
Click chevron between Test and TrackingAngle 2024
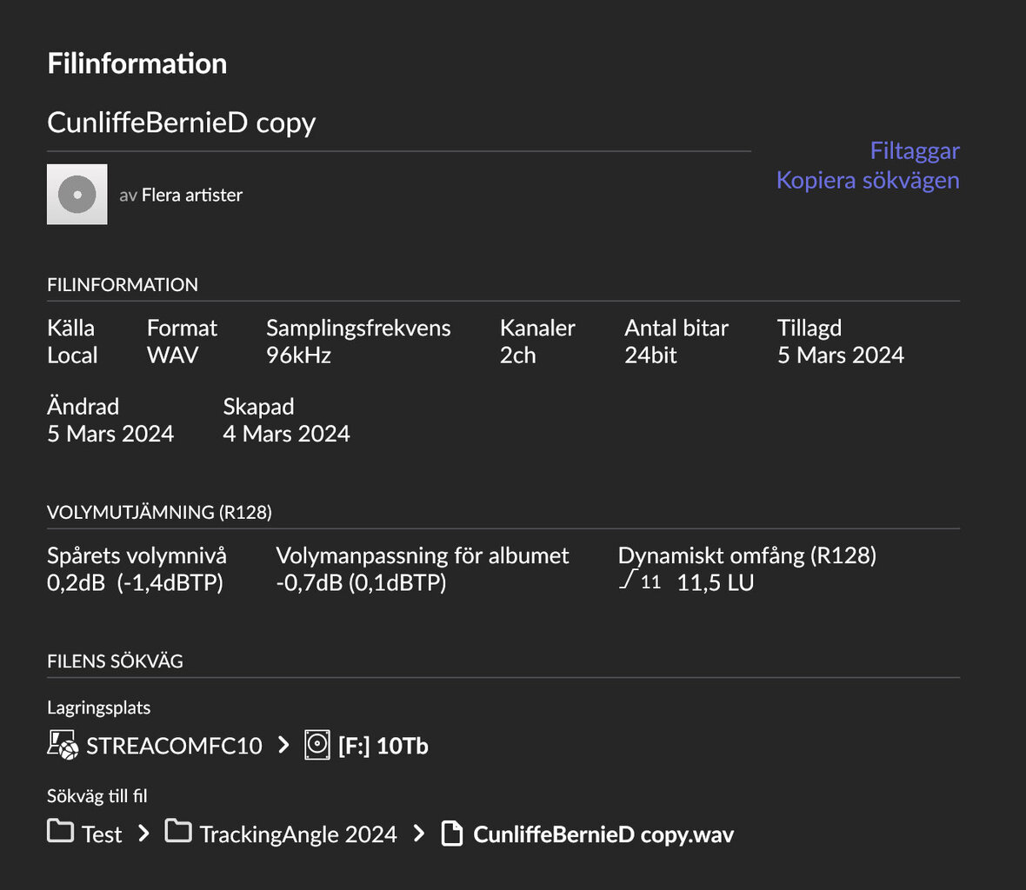click(x=144, y=834)
